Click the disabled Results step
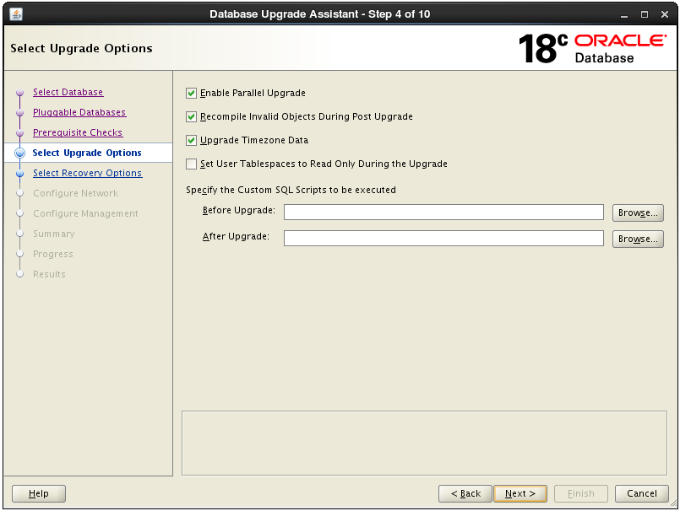The image size is (680, 511). pyautogui.click(x=50, y=275)
